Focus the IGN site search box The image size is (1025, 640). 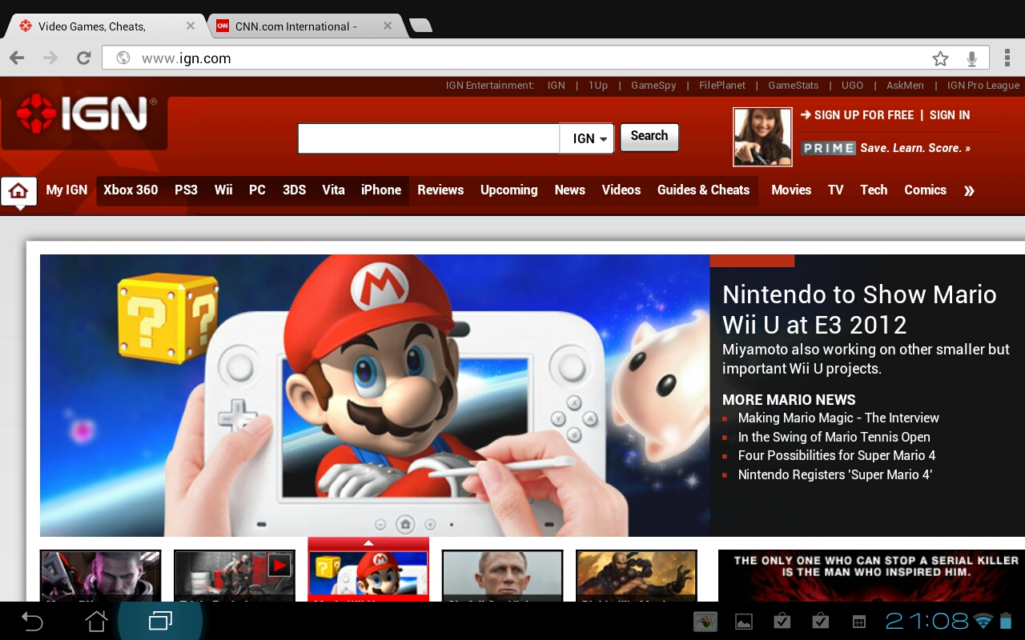[428, 138]
